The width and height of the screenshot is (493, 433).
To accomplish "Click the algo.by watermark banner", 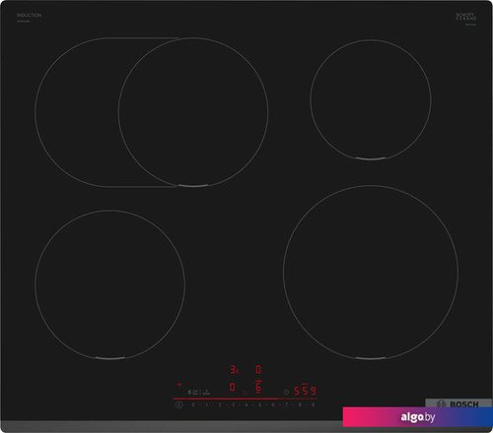I will click(x=417, y=417).
